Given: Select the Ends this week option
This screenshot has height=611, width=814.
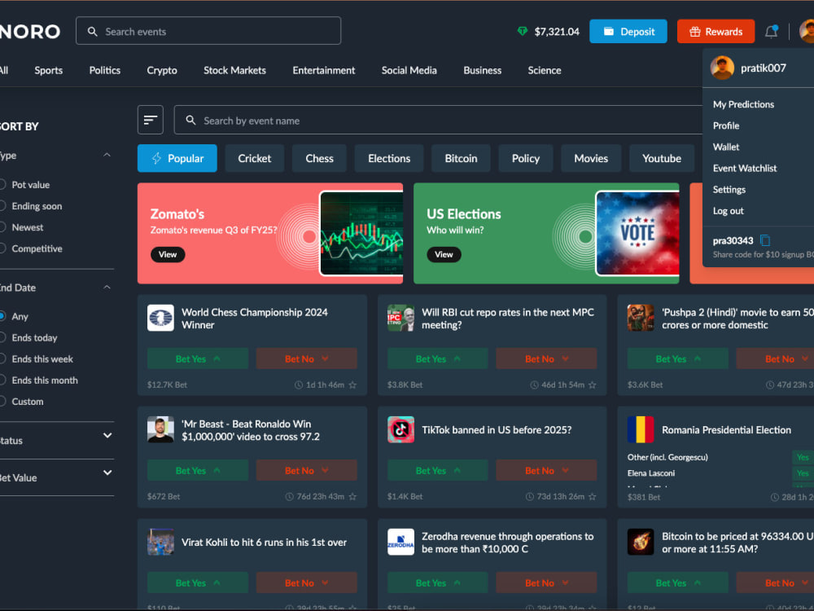Looking at the screenshot, I should (37, 358).
